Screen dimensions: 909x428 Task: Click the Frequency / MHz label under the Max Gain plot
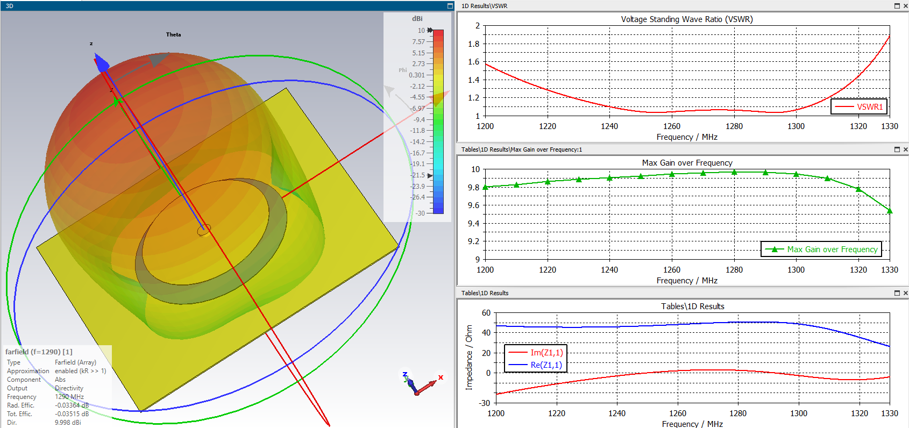tap(687, 281)
